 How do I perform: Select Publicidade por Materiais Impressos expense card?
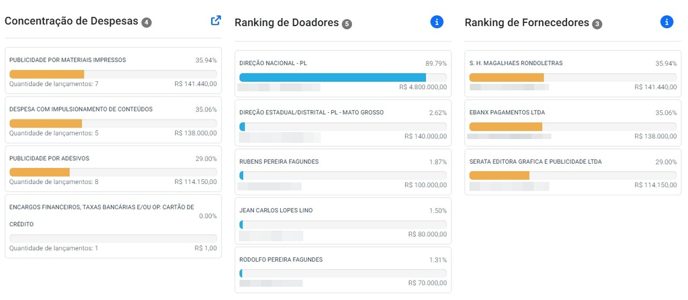pos(113,70)
